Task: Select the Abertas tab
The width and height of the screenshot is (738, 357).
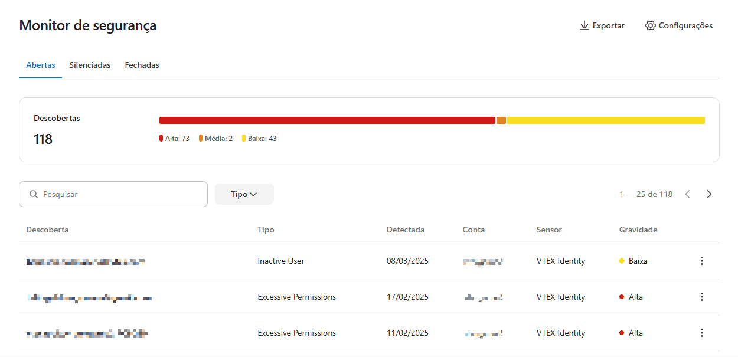Action: (41, 65)
